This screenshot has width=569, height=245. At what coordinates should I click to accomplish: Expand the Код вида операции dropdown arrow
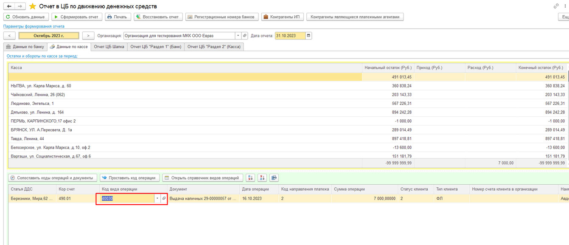[157, 198]
